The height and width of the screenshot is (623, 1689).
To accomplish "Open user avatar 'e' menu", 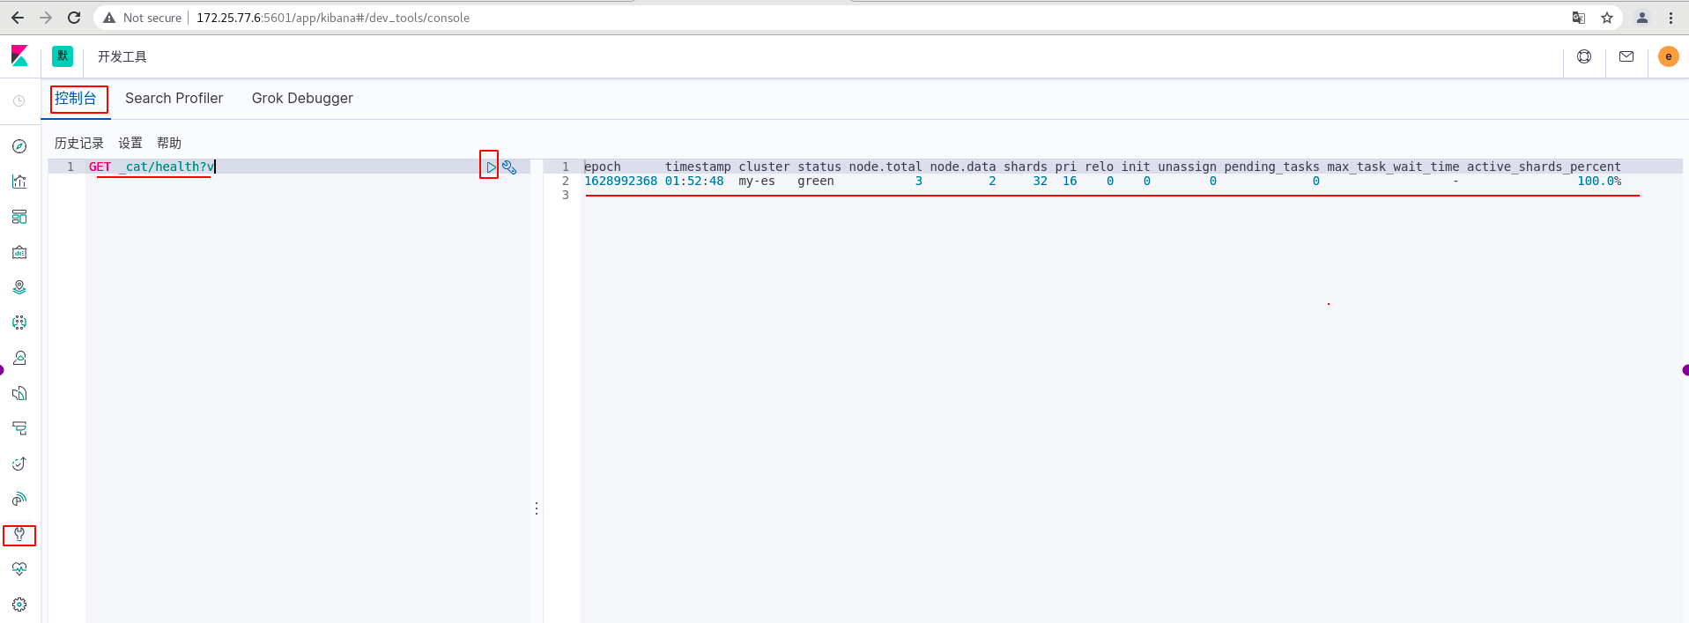I will (1668, 56).
